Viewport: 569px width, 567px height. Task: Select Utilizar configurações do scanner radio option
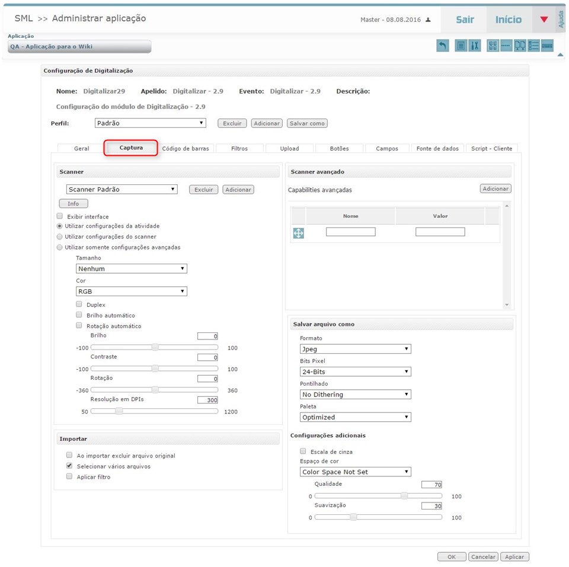pyautogui.click(x=59, y=236)
